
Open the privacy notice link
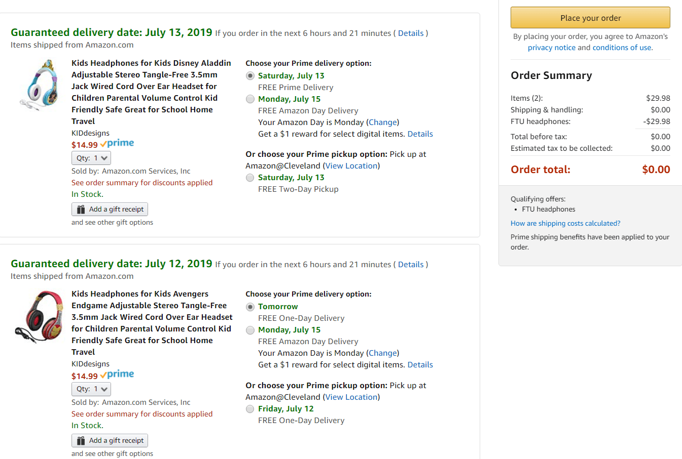(551, 48)
